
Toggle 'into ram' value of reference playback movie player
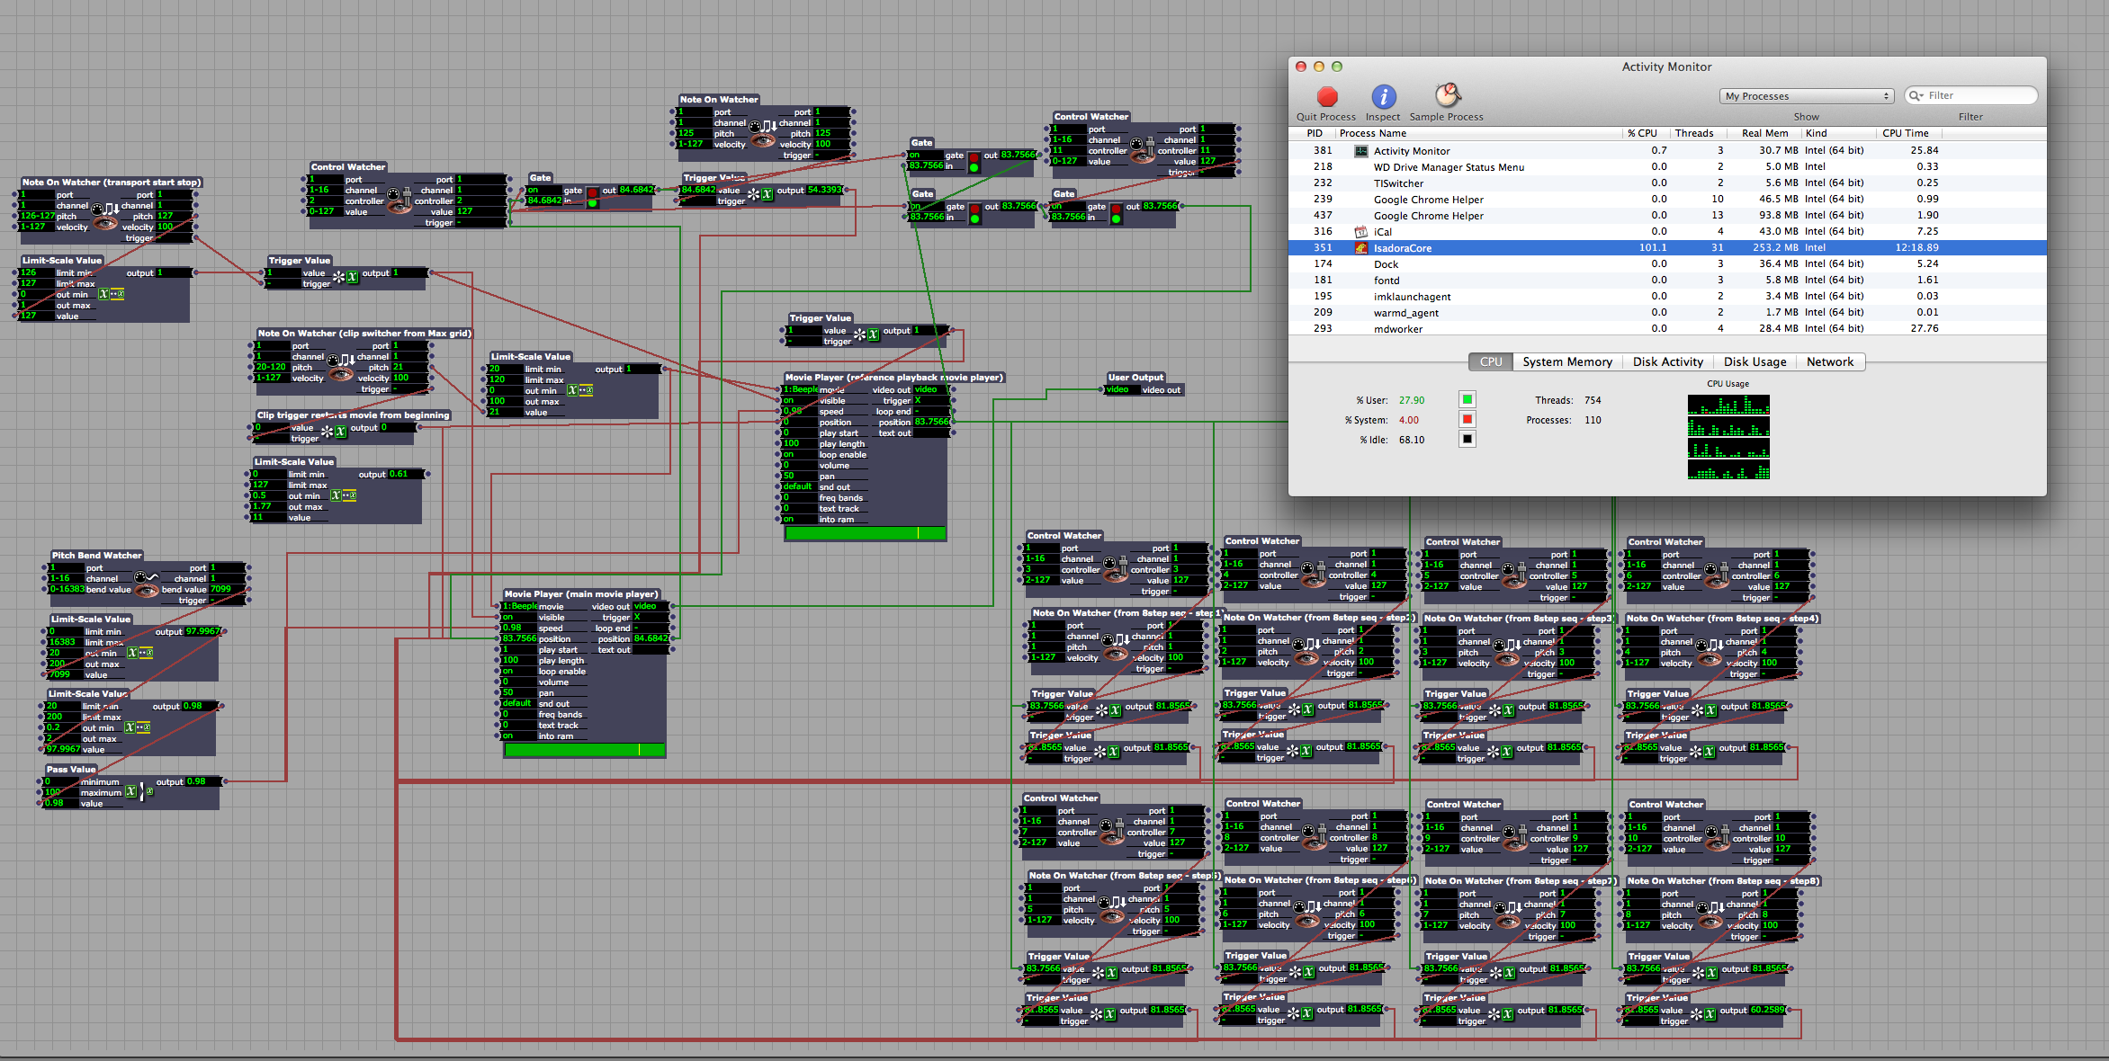pyautogui.click(x=799, y=519)
